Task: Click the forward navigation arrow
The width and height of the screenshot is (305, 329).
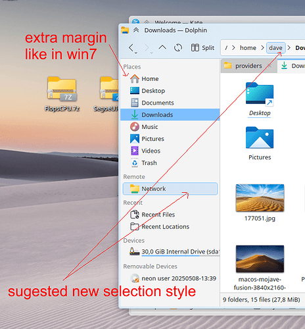Action: tap(147, 47)
